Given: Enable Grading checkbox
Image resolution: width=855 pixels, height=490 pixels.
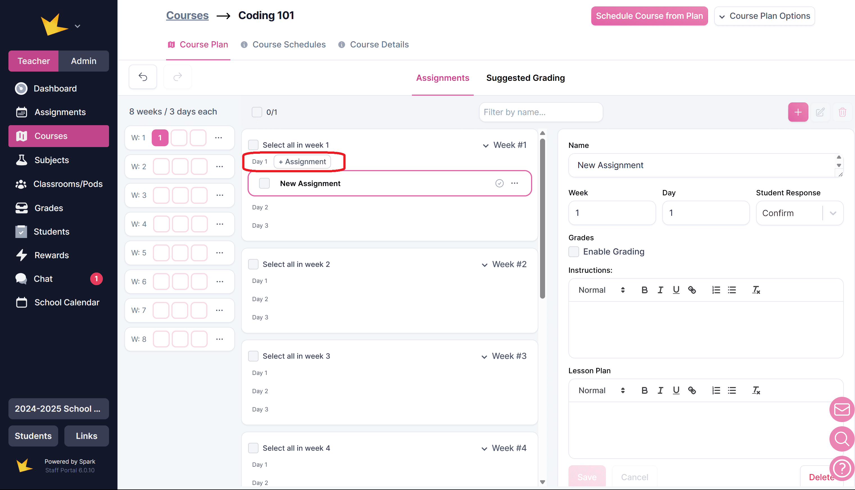Looking at the screenshot, I should (x=574, y=252).
